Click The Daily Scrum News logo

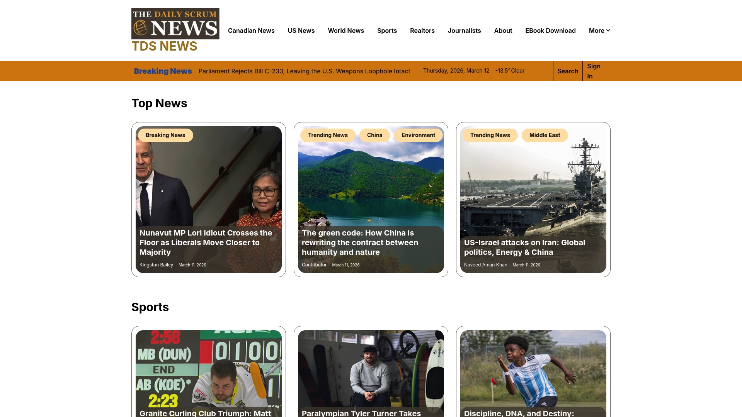[x=175, y=24]
